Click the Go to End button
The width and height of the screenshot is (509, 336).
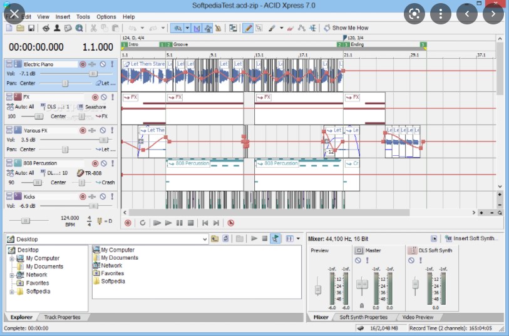pos(216,223)
